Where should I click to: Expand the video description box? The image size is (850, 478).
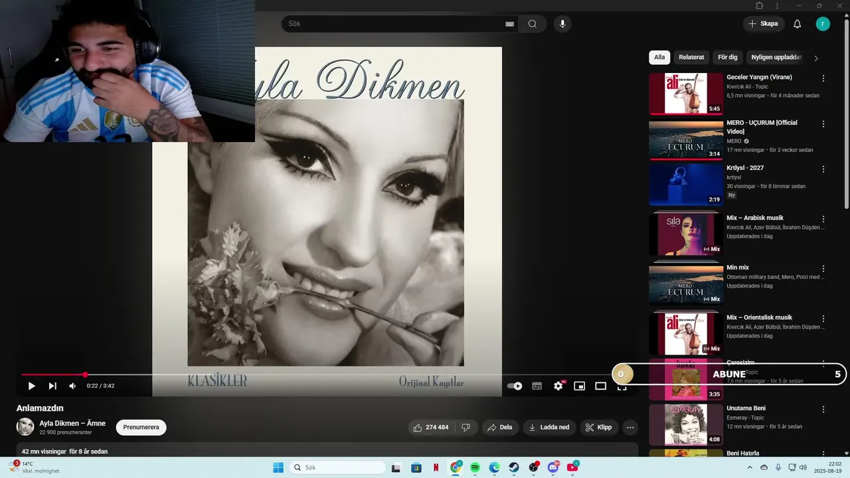[327, 451]
